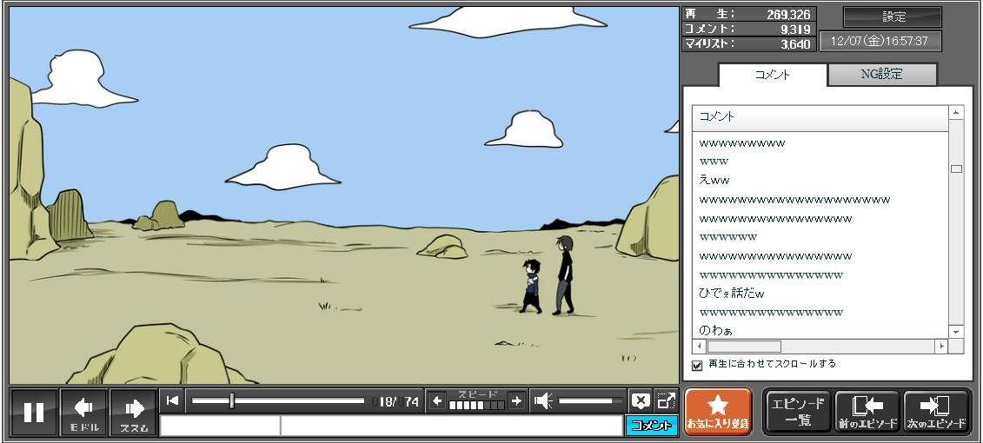Pause the video playback

pos(34,412)
